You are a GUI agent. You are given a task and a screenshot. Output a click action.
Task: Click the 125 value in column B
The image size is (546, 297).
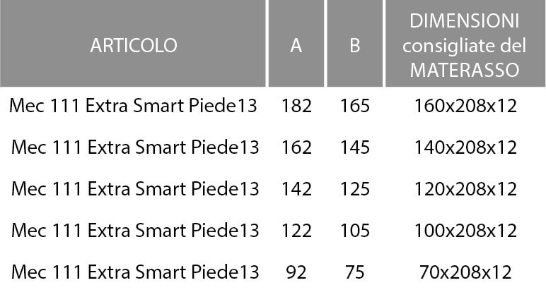click(x=354, y=188)
